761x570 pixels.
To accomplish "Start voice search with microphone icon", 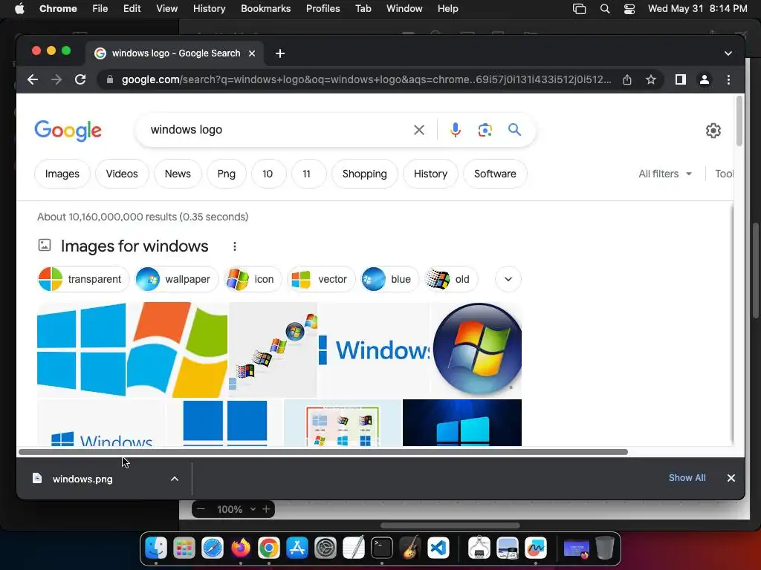I will [456, 130].
